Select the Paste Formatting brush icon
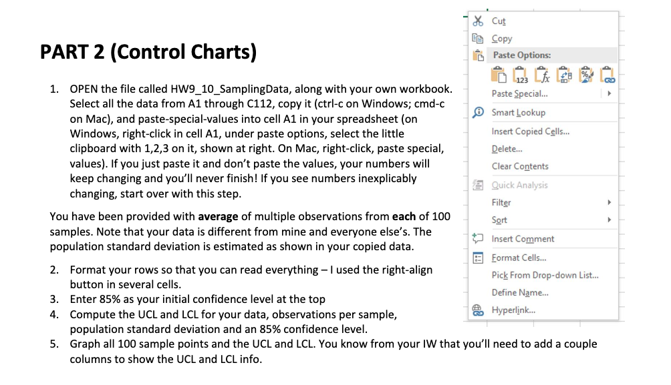Viewport: 671px width, 385px height. pos(585,75)
